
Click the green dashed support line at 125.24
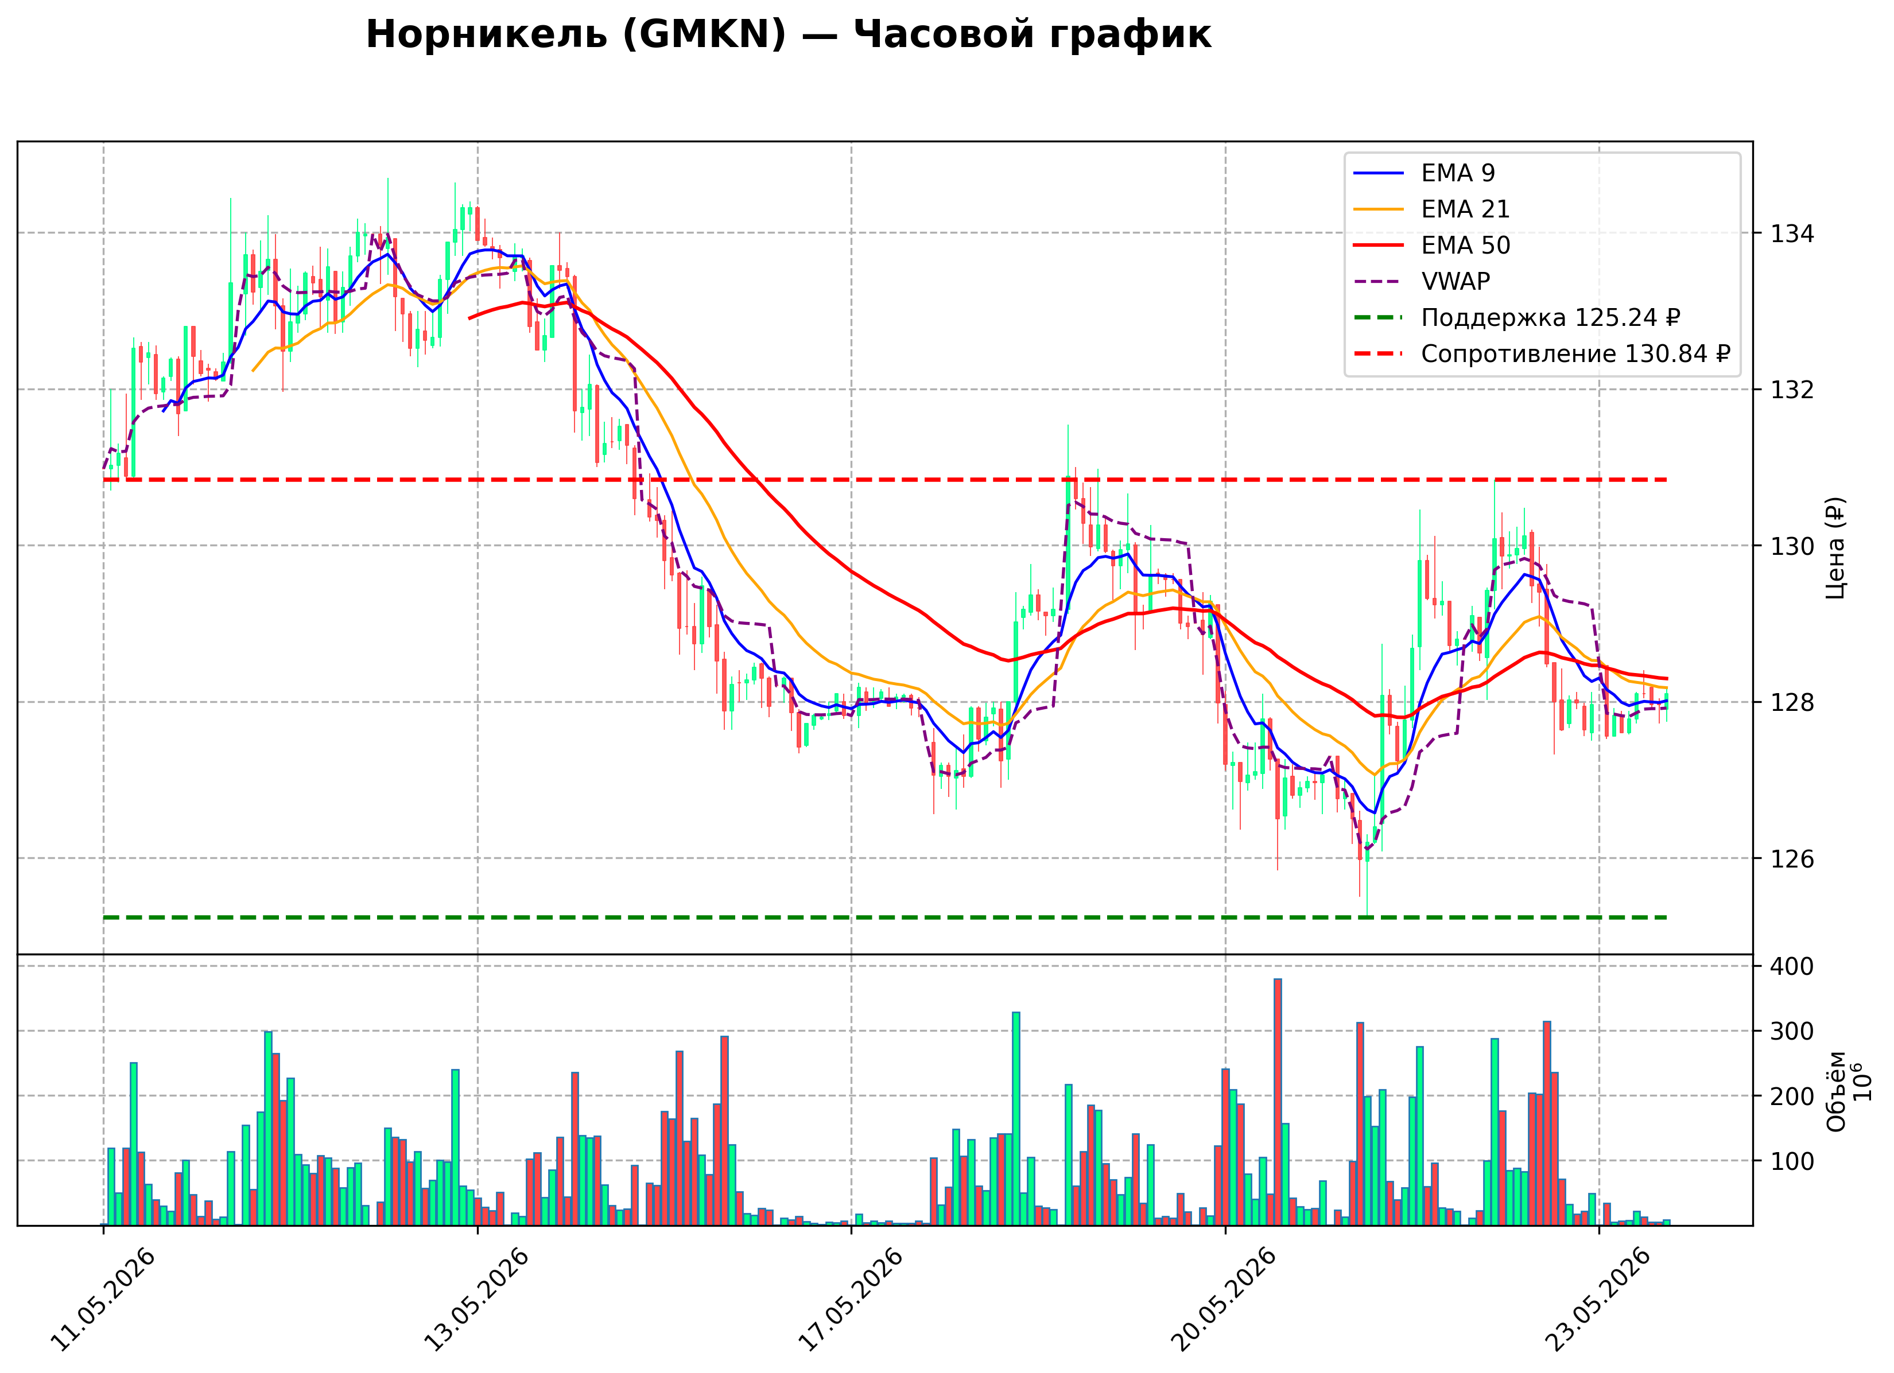885,917
